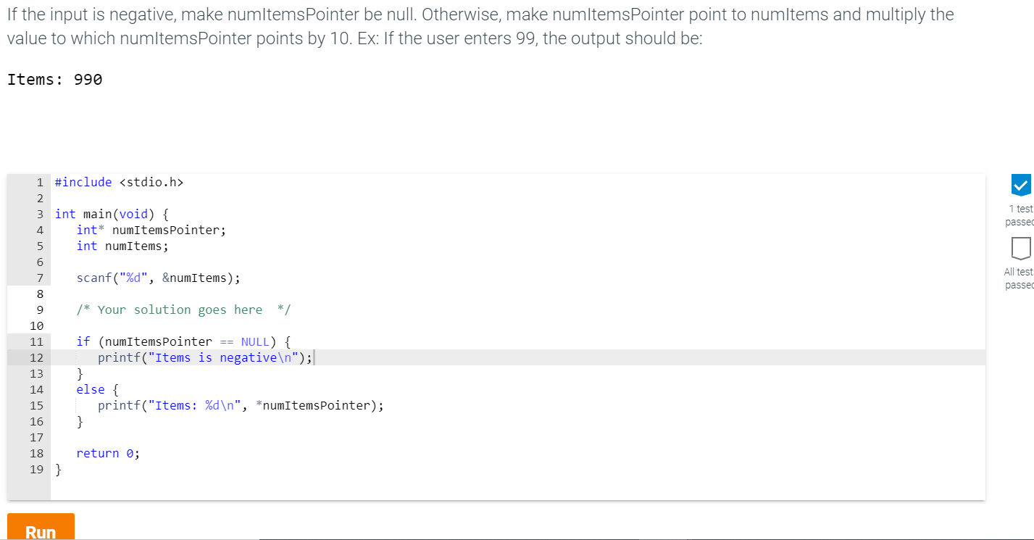
Task: Click the 'else {' line
Action: (98, 389)
